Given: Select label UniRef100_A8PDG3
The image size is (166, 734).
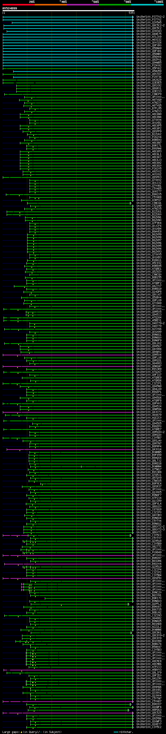Looking at the screenshot, I should point(149,710).
